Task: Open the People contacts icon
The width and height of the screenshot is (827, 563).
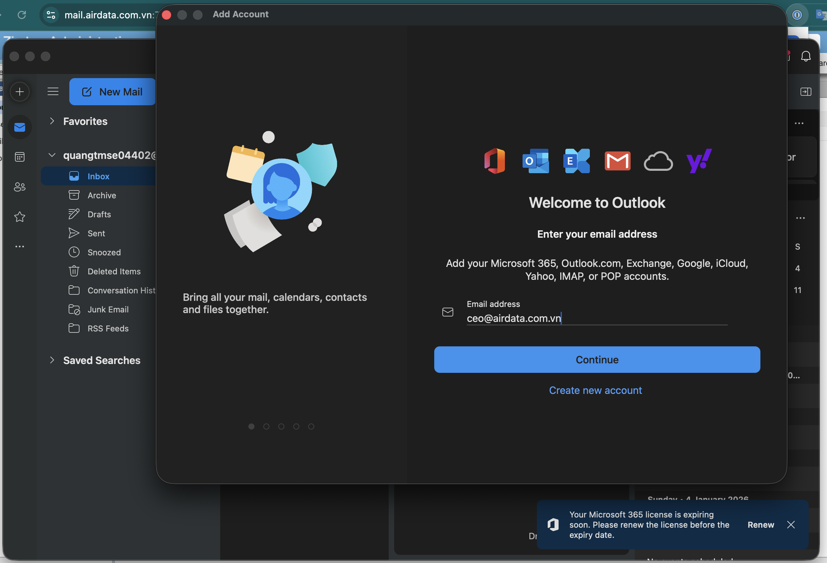Action: click(x=20, y=187)
